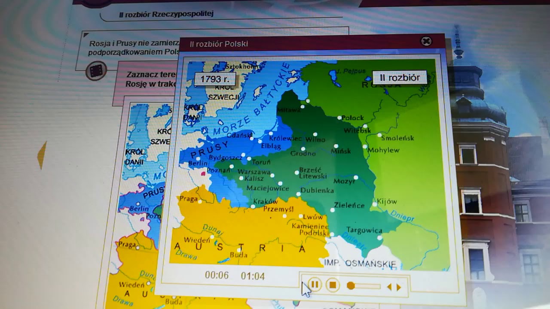
Task: Click Kalisz on the popup map
Action: click(254, 179)
